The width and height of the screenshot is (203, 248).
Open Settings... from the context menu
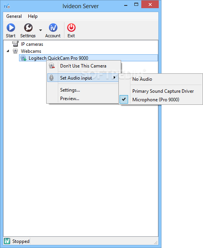click(x=70, y=90)
